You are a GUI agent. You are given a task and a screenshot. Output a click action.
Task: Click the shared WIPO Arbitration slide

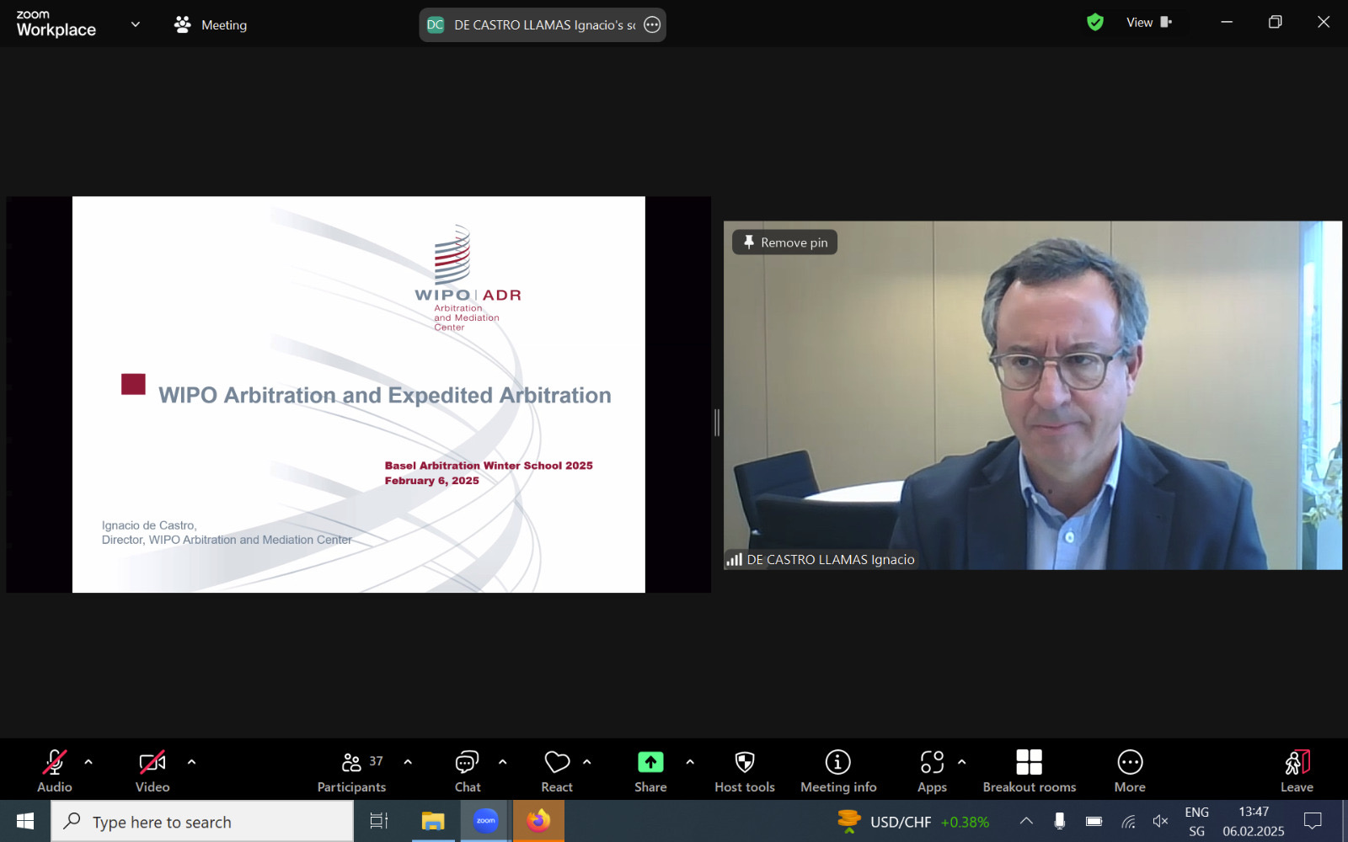359,394
